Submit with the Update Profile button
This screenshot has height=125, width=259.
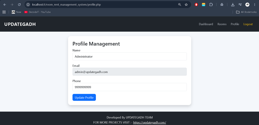click(84, 97)
